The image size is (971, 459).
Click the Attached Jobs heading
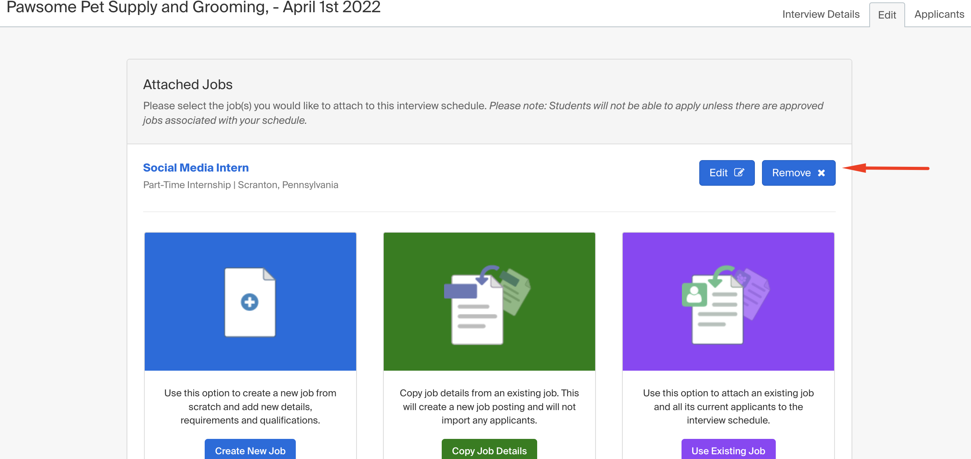[188, 84]
